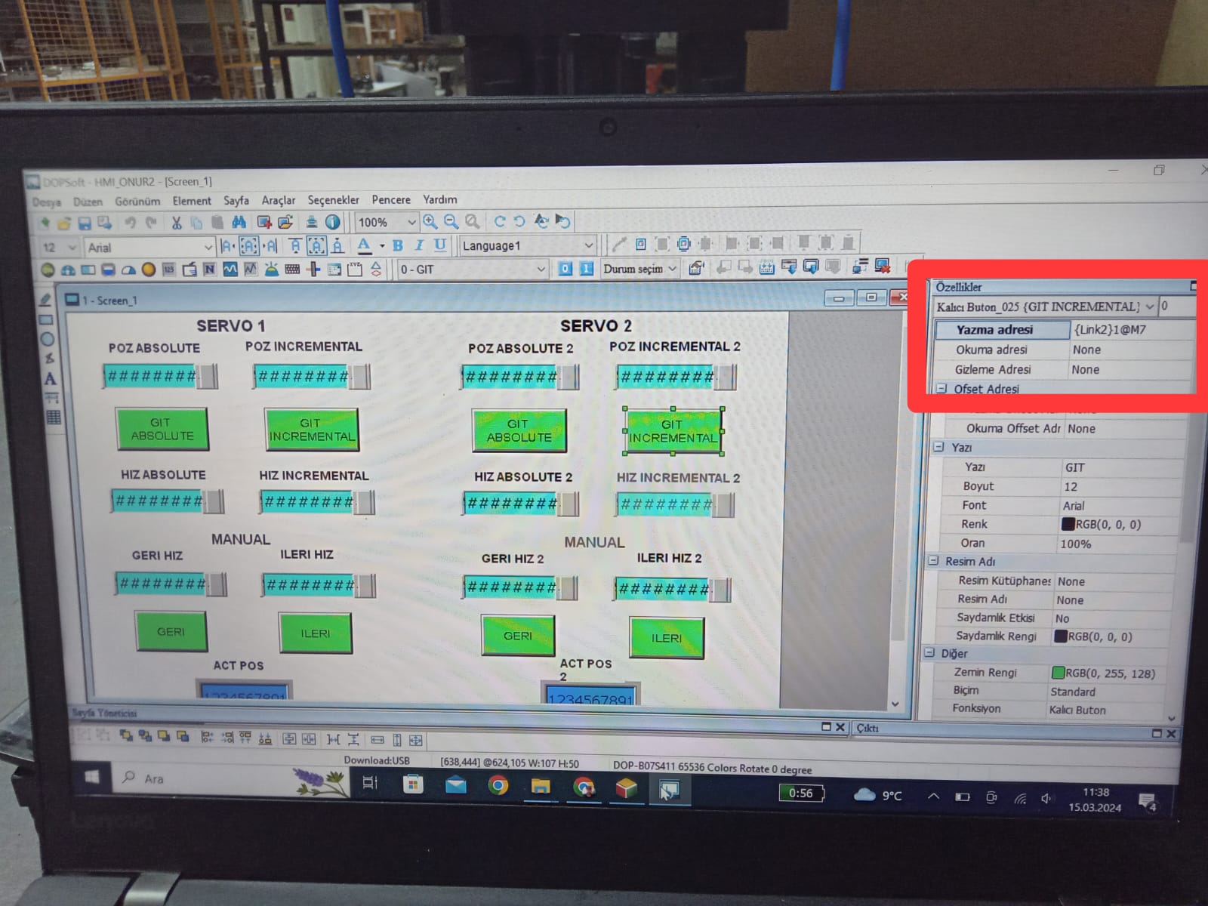Open the '0 - GIT' state dropdown
This screenshot has height=906, width=1208.
click(x=541, y=269)
